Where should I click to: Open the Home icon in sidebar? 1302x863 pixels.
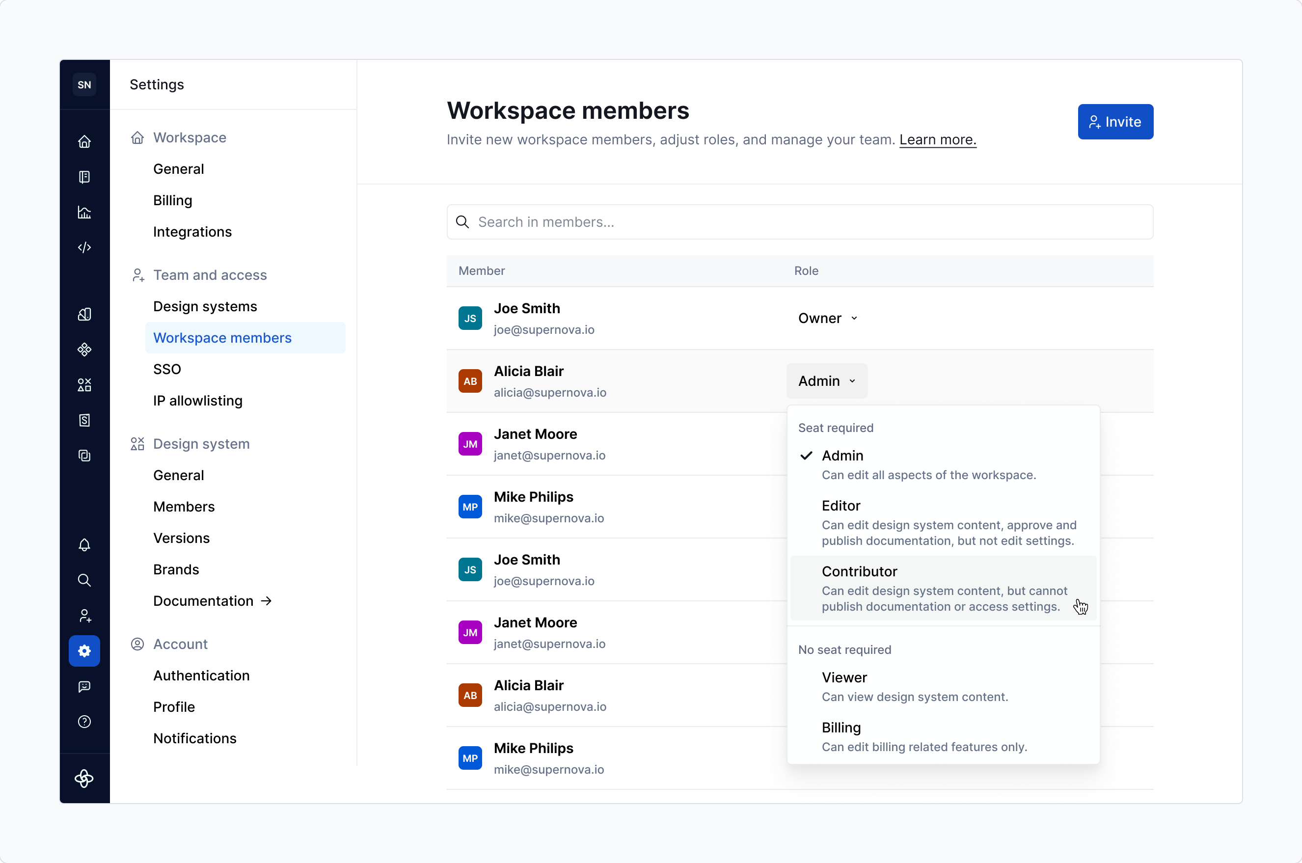pyautogui.click(x=85, y=141)
